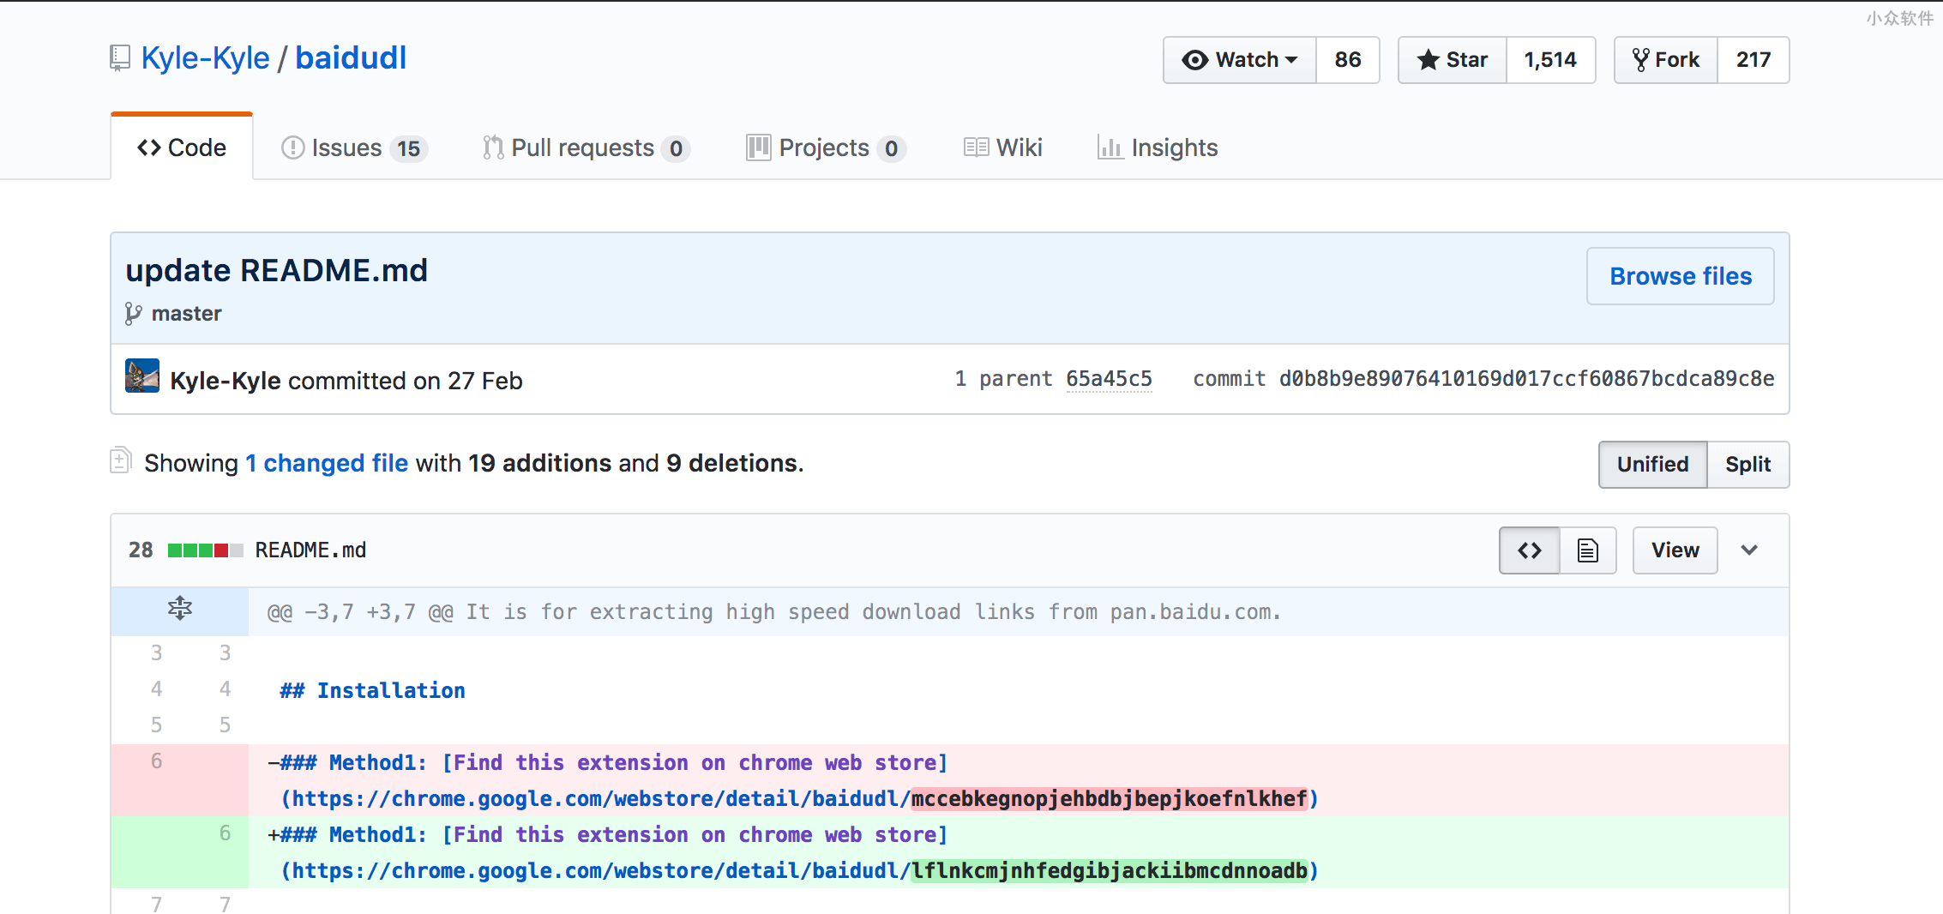Open the baidudl repository link
This screenshot has width=1943, height=914.
[351, 58]
